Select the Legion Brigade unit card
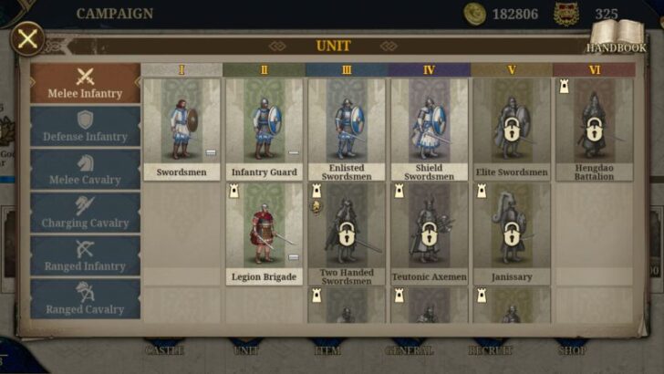The image size is (664, 374). tap(265, 234)
